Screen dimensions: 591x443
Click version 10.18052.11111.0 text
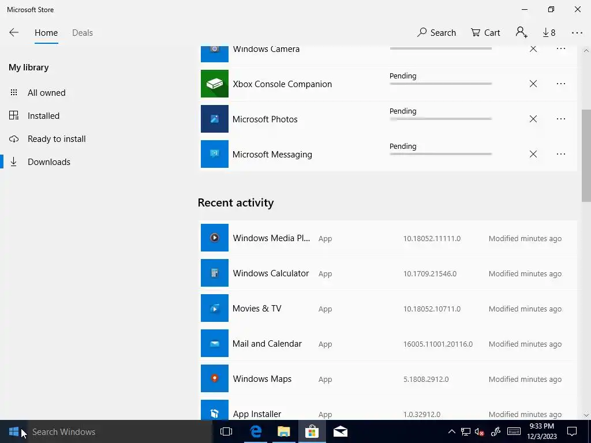coord(432,238)
